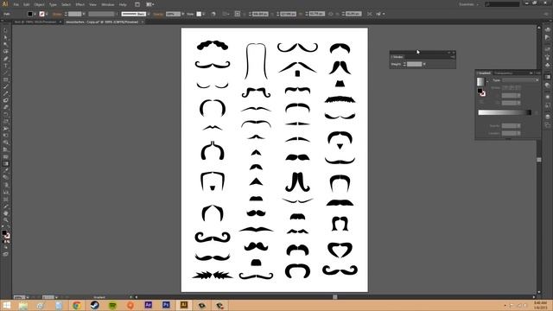Switch to the first document tab

35,22
